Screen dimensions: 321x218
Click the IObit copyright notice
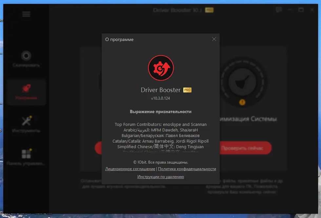161,162
